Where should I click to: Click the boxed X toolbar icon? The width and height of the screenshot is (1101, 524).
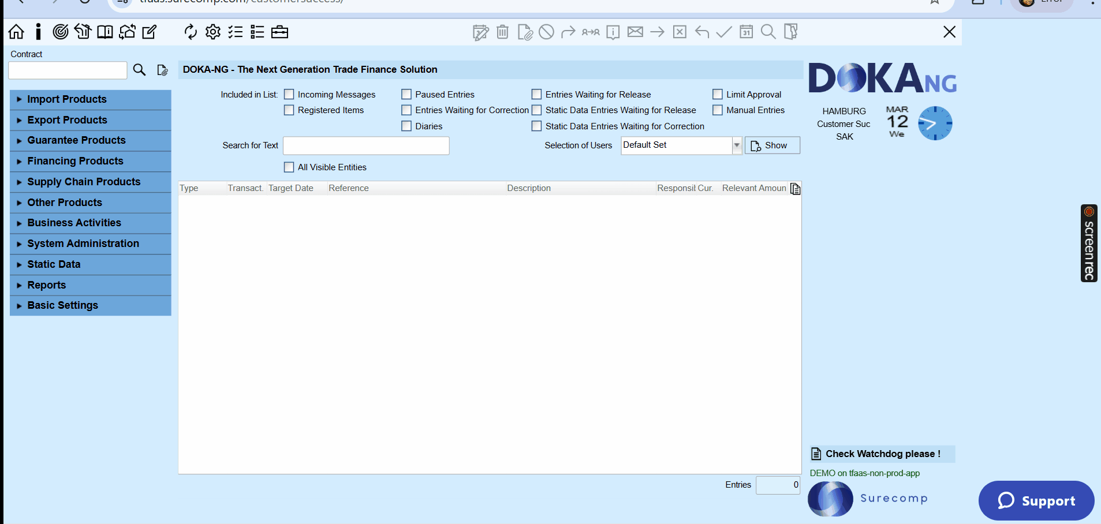click(680, 32)
